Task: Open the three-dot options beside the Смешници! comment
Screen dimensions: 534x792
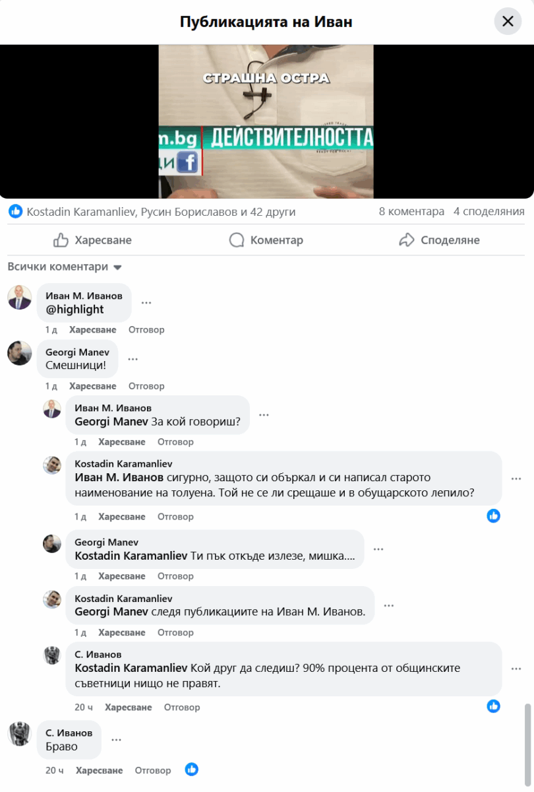Action: coord(133,359)
